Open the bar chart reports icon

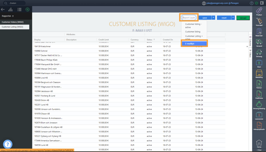(10, 10)
